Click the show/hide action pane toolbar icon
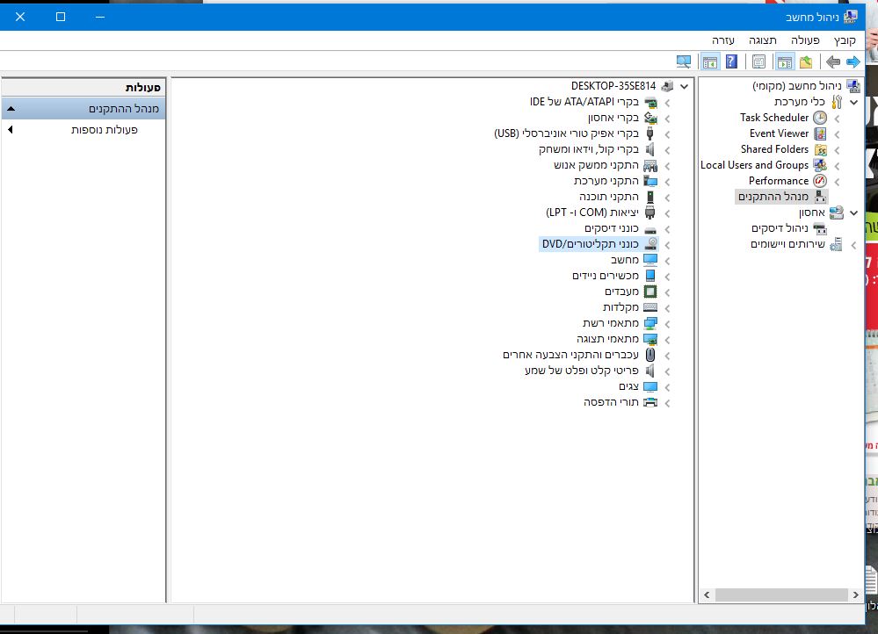Screen dimensions: 878x634 (x=710, y=62)
